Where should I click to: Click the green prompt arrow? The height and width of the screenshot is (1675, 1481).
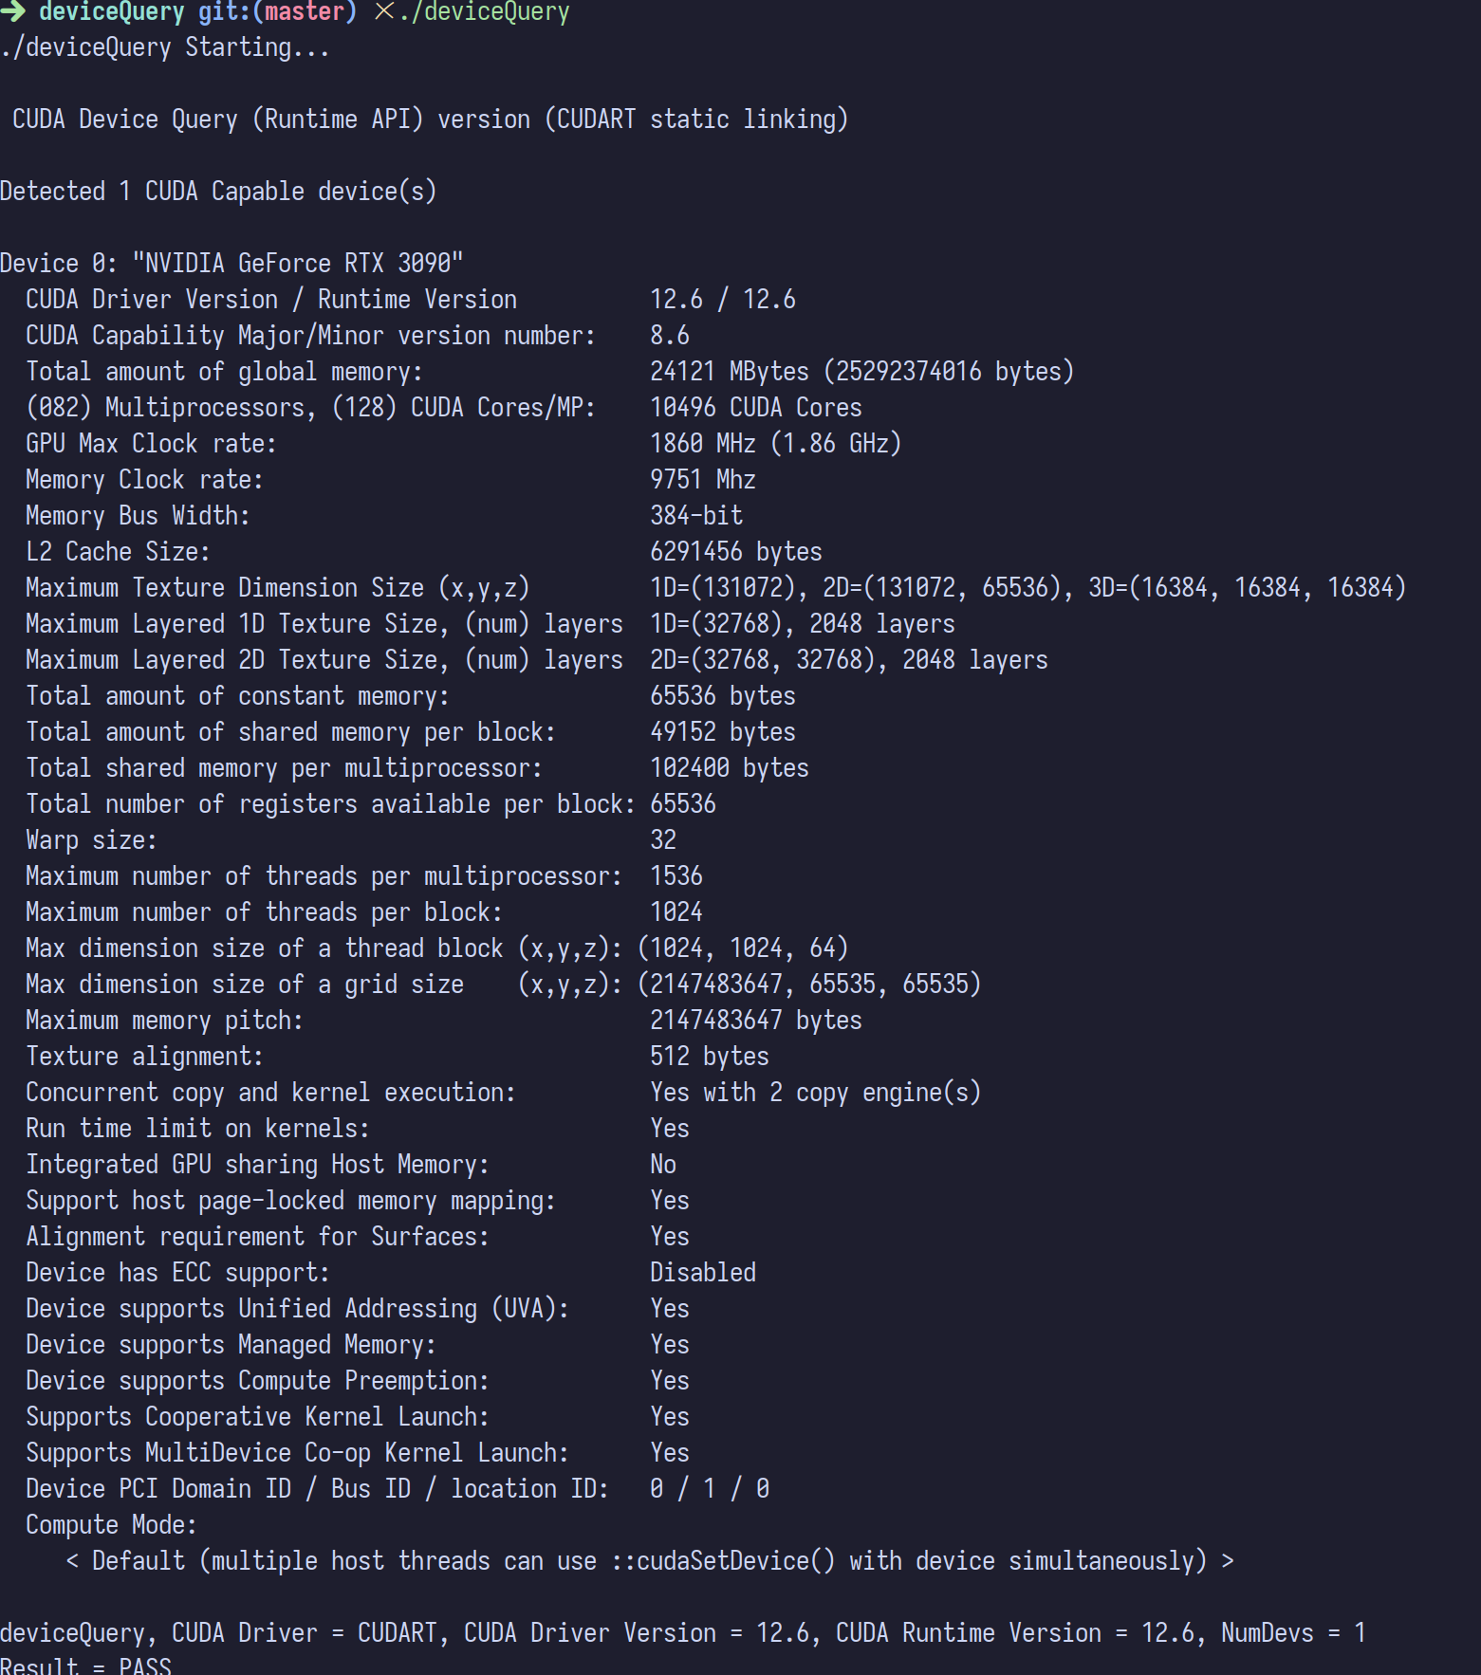point(13,11)
